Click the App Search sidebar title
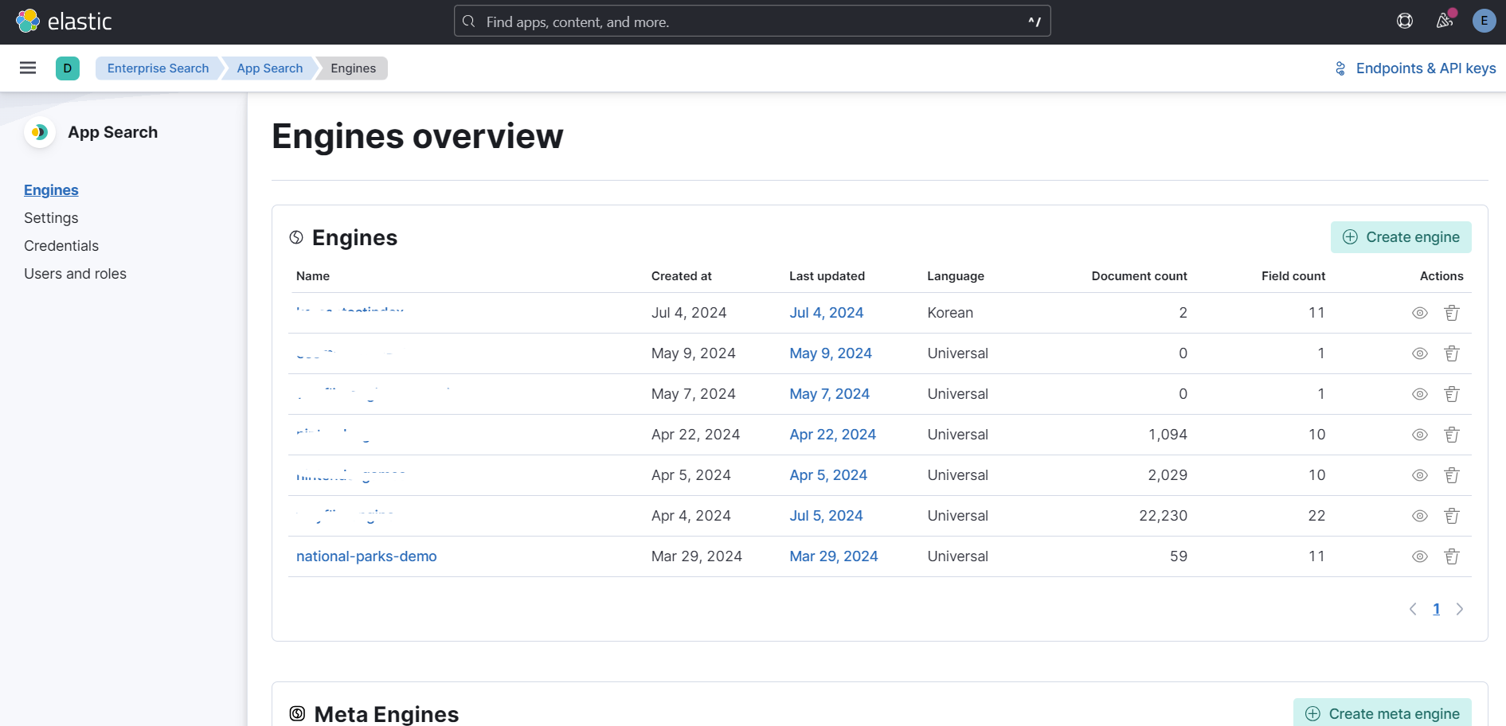This screenshot has height=726, width=1506. pos(113,132)
